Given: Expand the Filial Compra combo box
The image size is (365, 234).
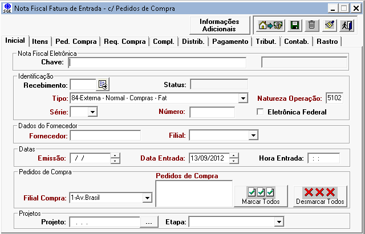Looking at the screenshot, I should 147,198.
